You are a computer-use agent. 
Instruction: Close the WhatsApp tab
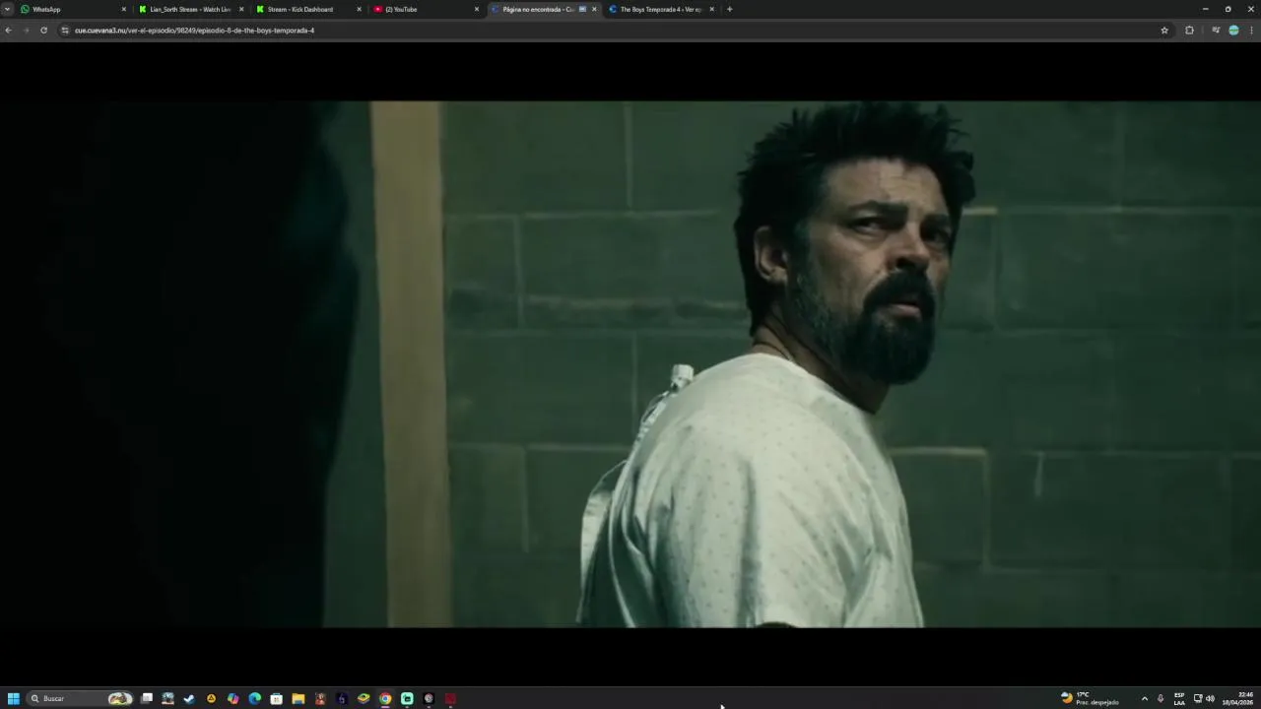click(124, 9)
